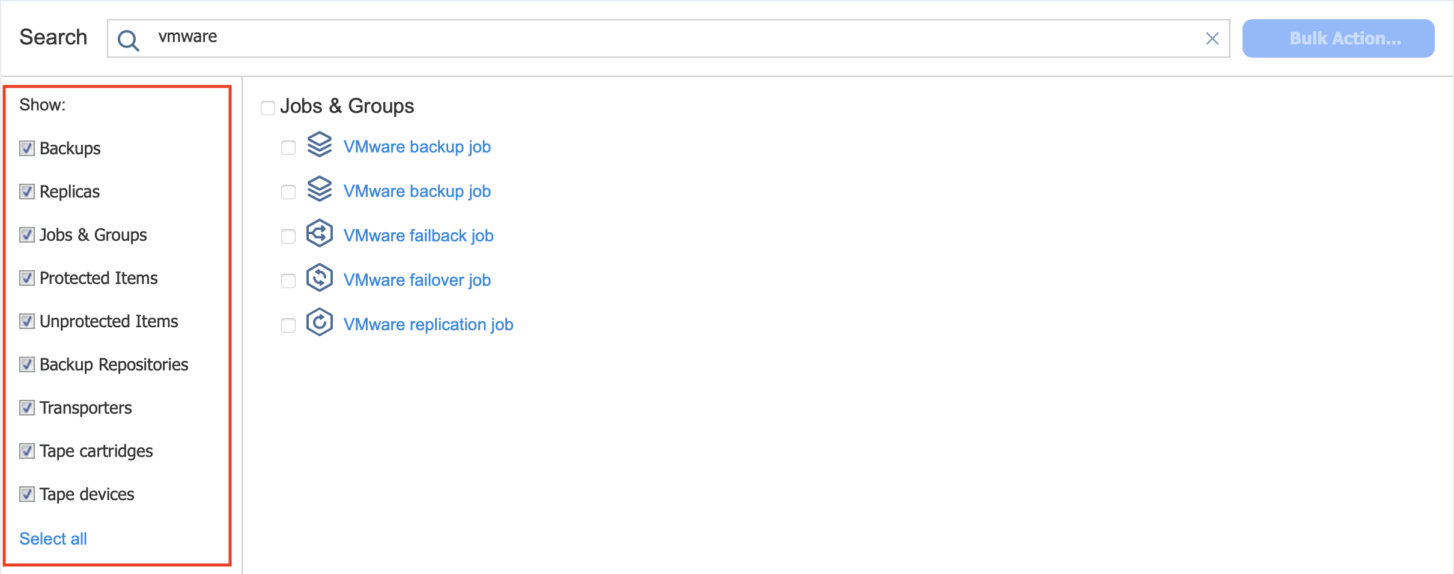Open the VMware failover job link
The height and width of the screenshot is (574, 1454).
pyautogui.click(x=417, y=280)
